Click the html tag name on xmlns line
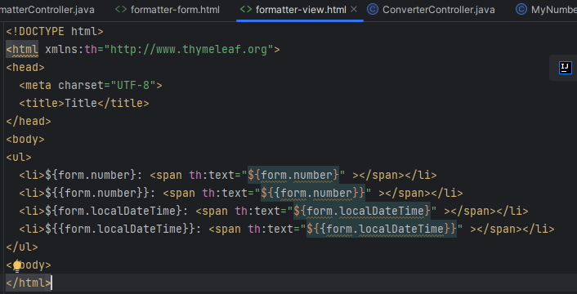This screenshot has width=577, height=294. click(25, 50)
